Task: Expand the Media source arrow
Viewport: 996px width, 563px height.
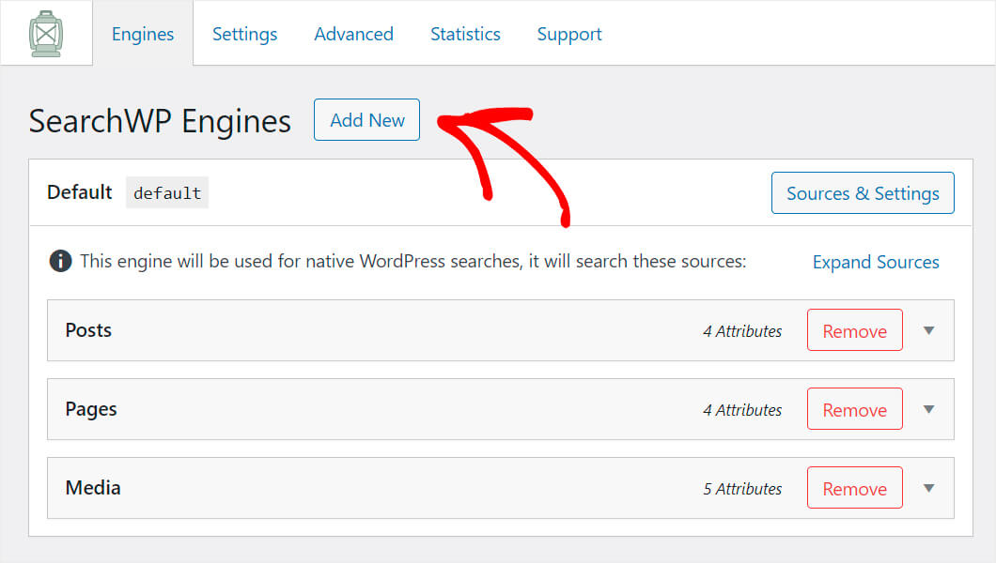Action: tap(928, 488)
